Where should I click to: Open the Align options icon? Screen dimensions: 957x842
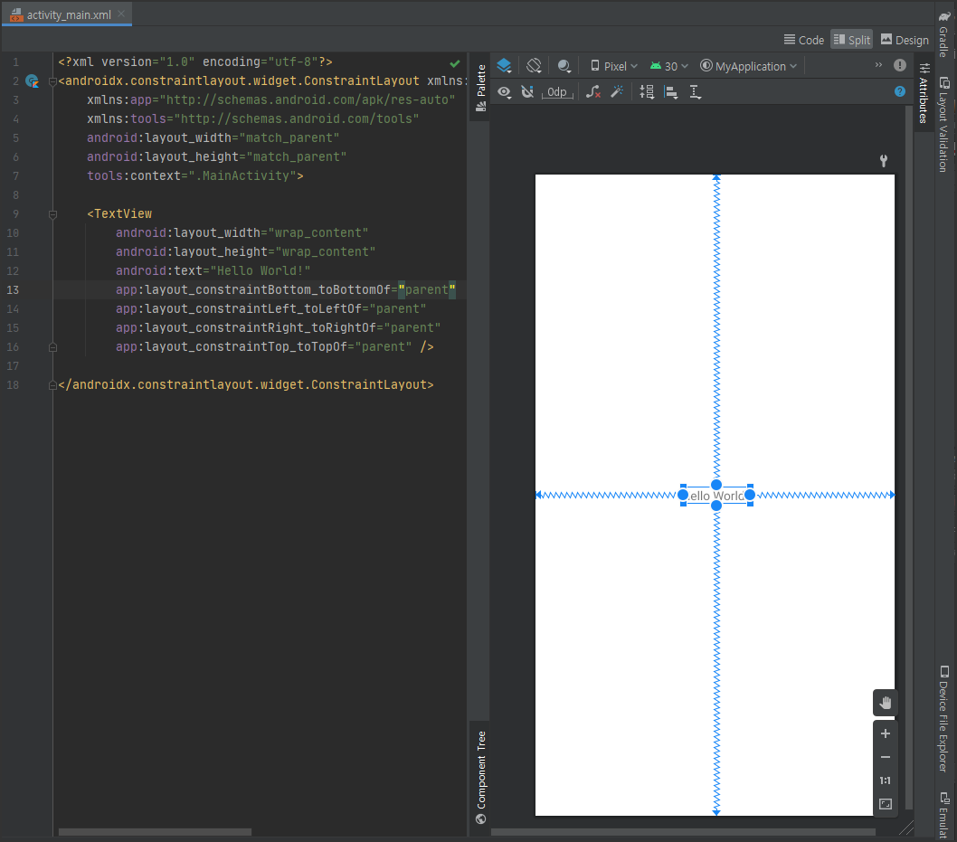(x=671, y=92)
